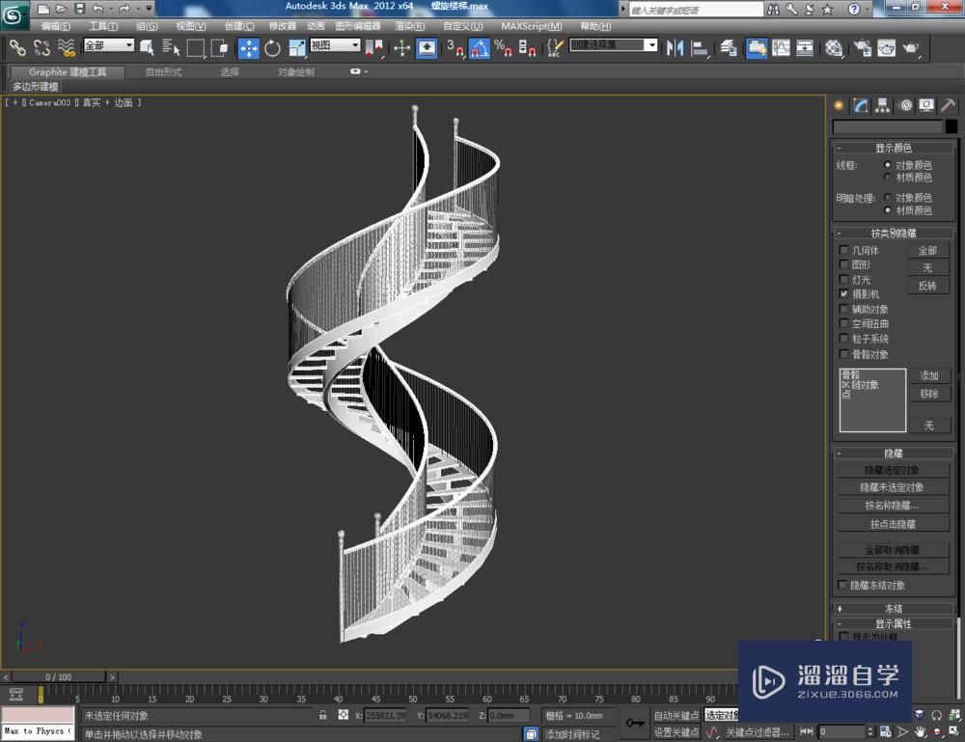The width and height of the screenshot is (965, 742).
Task: Collapse the 按类别隐藏 rollout
Action: [x=894, y=233]
